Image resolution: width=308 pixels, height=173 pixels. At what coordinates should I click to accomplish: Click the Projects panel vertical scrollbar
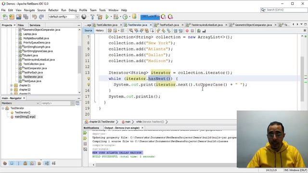point(79,60)
